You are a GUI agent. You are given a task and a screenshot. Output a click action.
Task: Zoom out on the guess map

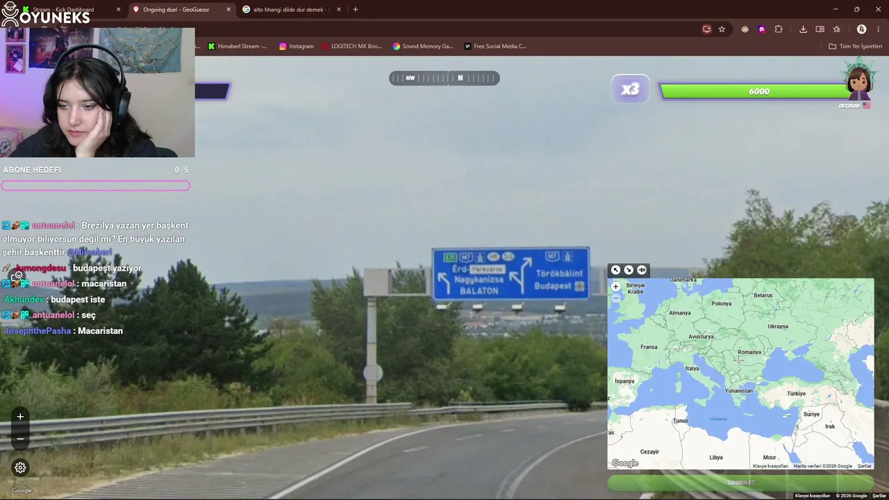click(x=615, y=298)
